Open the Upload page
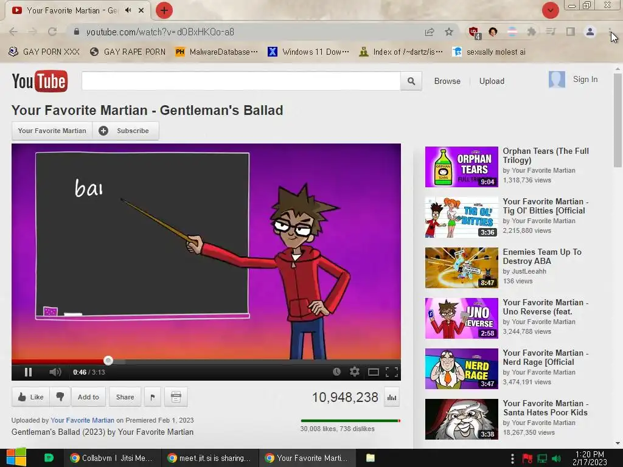This screenshot has width=623, height=467. point(492,81)
